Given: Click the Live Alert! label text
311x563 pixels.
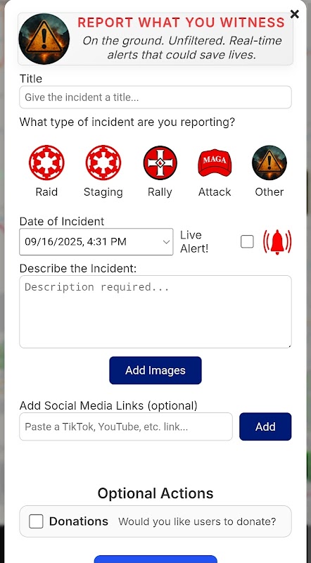Looking at the screenshot, I should (x=194, y=241).
